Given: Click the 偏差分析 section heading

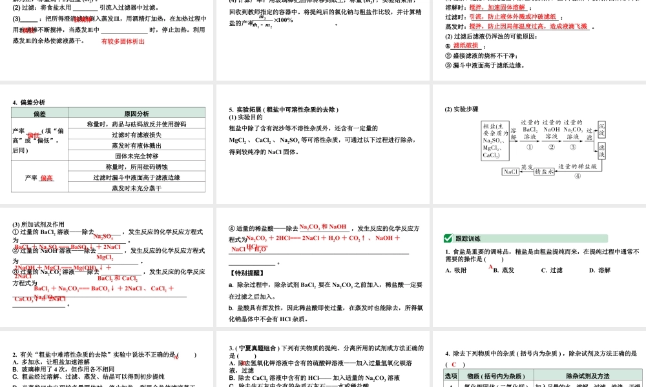Looking at the screenshot, I should (30, 101).
